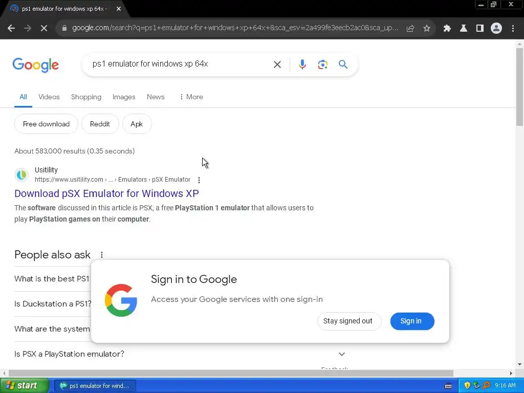Open Chrome three-dot menu
This screenshot has width=524, height=393.
pos(513,29)
